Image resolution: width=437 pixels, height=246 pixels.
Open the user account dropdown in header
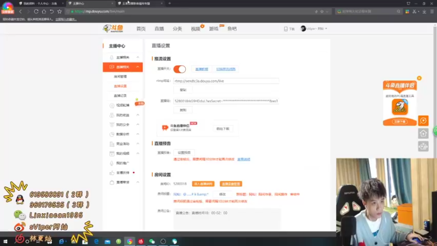[314, 28]
